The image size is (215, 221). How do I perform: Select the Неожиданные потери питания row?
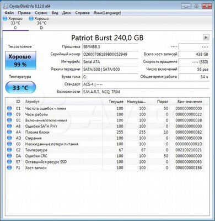pos(105,144)
